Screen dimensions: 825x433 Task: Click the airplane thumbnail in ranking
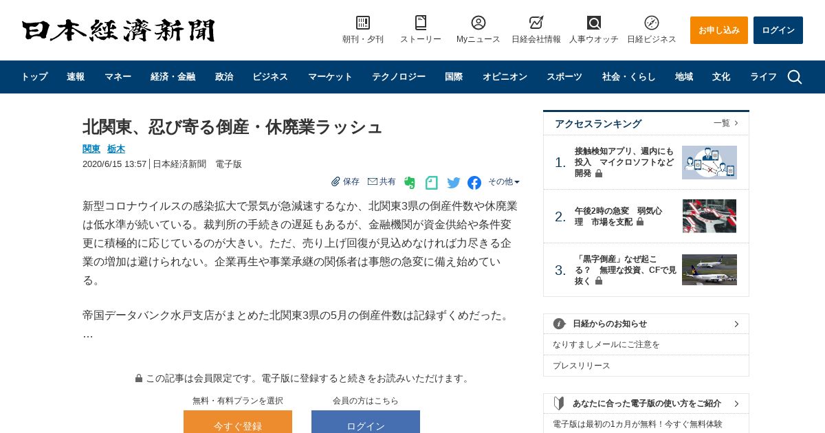point(709,269)
